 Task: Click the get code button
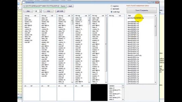point(60,11)
